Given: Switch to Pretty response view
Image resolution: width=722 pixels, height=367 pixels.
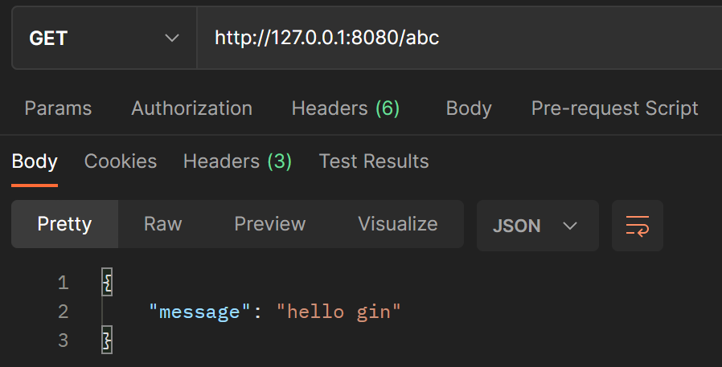Looking at the screenshot, I should [x=64, y=224].
